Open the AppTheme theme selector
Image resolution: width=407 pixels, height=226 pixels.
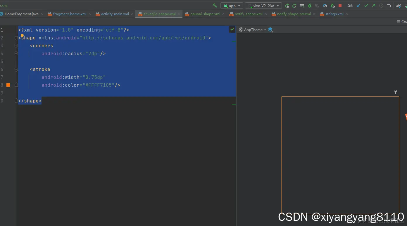[253, 30]
